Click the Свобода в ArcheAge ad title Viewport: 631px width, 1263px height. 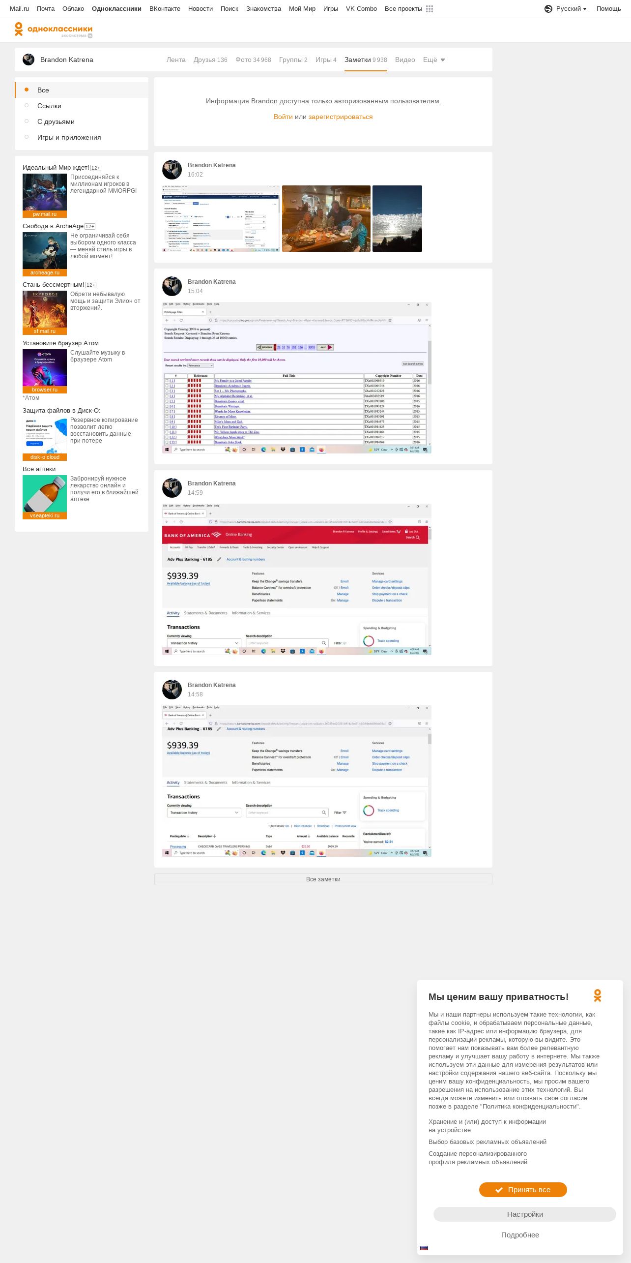(53, 226)
